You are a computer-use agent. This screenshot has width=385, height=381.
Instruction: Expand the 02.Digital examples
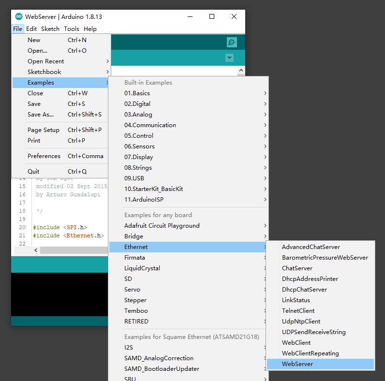pos(188,104)
